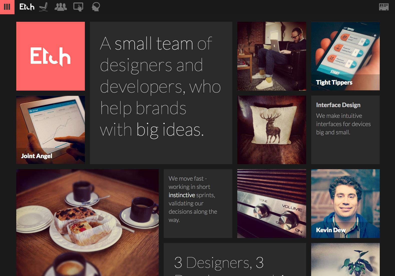The height and width of the screenshot is (276, 395).
Task: Click the 'Kevin Dew' caption label
Action: [331, 230]
